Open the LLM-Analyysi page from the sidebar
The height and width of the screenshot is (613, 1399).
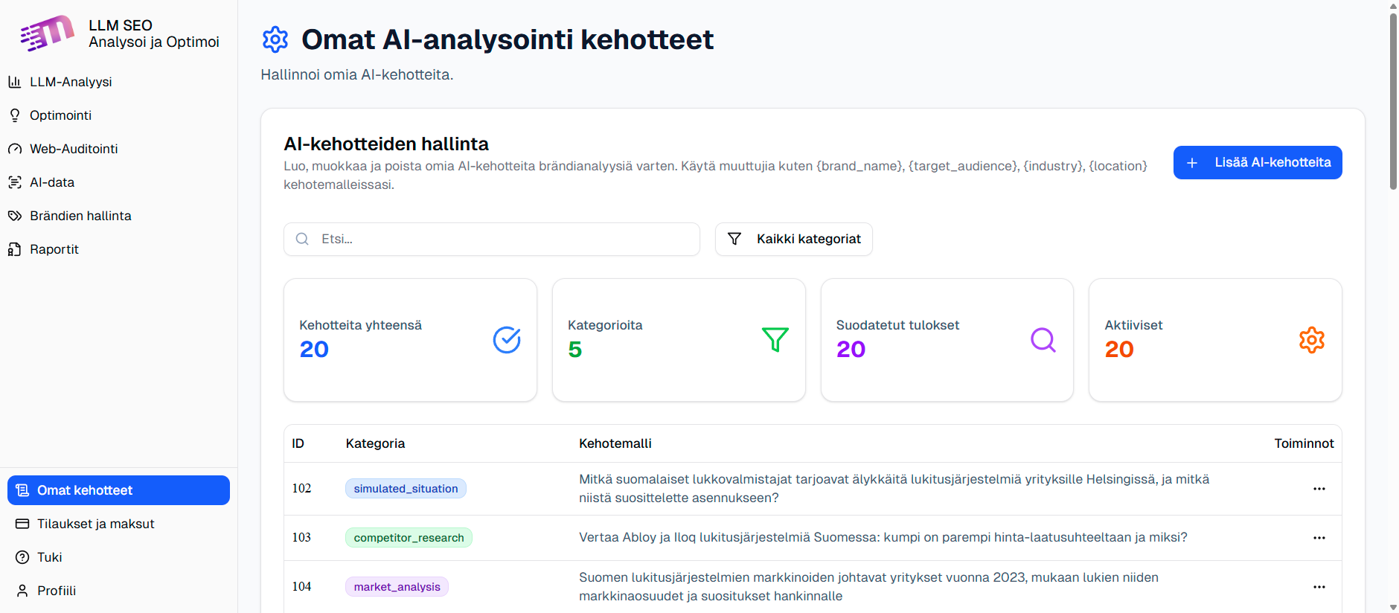(71, 82)
